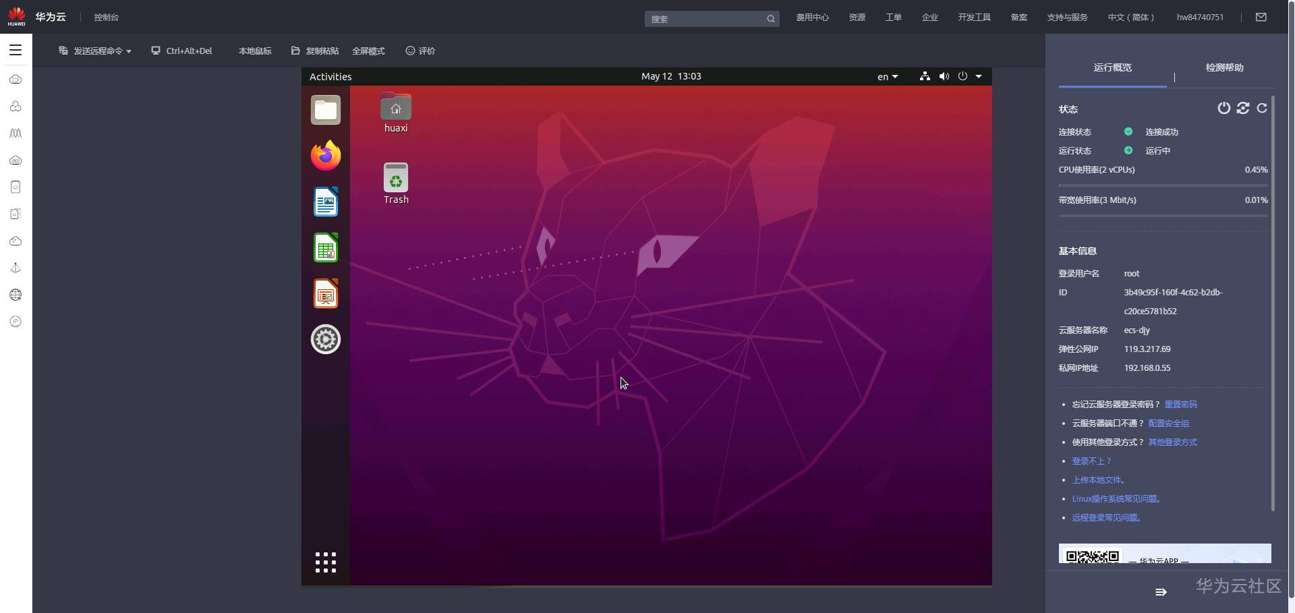
Task: Open the 支持与服务 menu
Action: click(1067, 17)
